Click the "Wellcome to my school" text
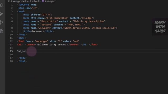This screenshot has height=94, width=168. pyautogui.click(x=51, y=45)
